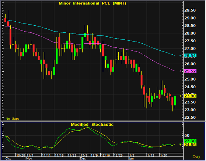Click the 28.00 price axis label
Screen dimensions: 206x161
tap(190, 33)
